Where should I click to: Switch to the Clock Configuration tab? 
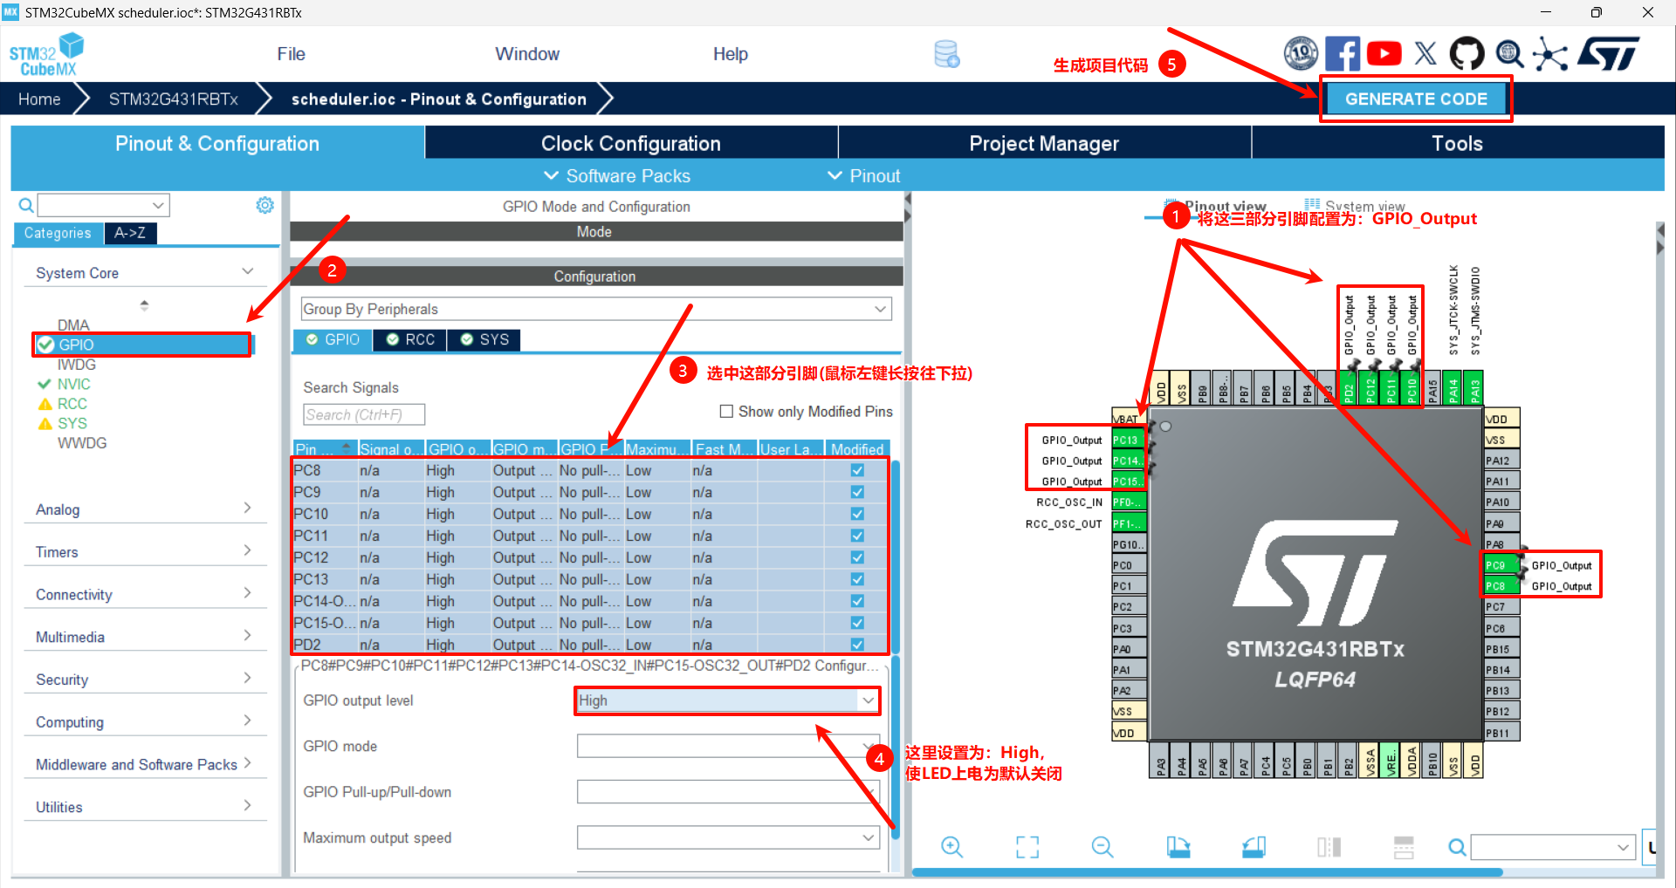[x=631, y=143]
